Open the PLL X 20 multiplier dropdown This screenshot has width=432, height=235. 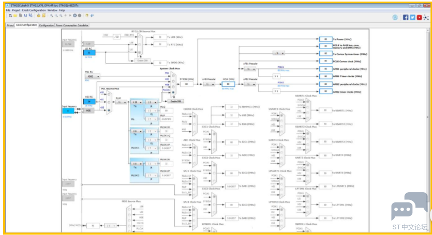tap(137, 102)
